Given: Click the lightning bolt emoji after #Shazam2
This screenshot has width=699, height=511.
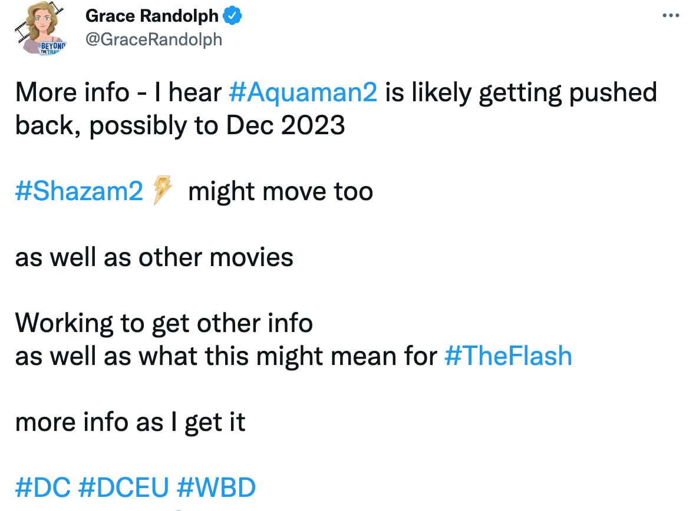Looking at the screenshot, I should point(164,188).
